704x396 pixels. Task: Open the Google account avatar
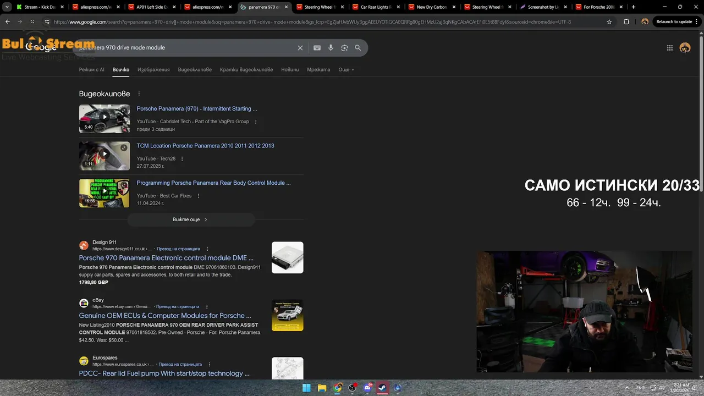[x=685, y=48]
